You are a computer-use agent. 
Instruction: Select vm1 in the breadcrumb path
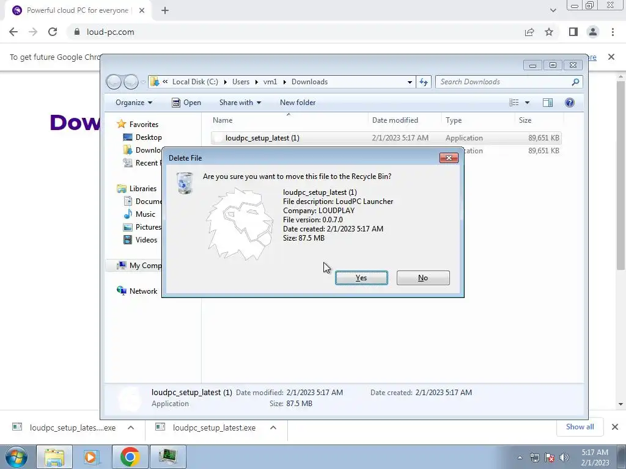point(270,82)
